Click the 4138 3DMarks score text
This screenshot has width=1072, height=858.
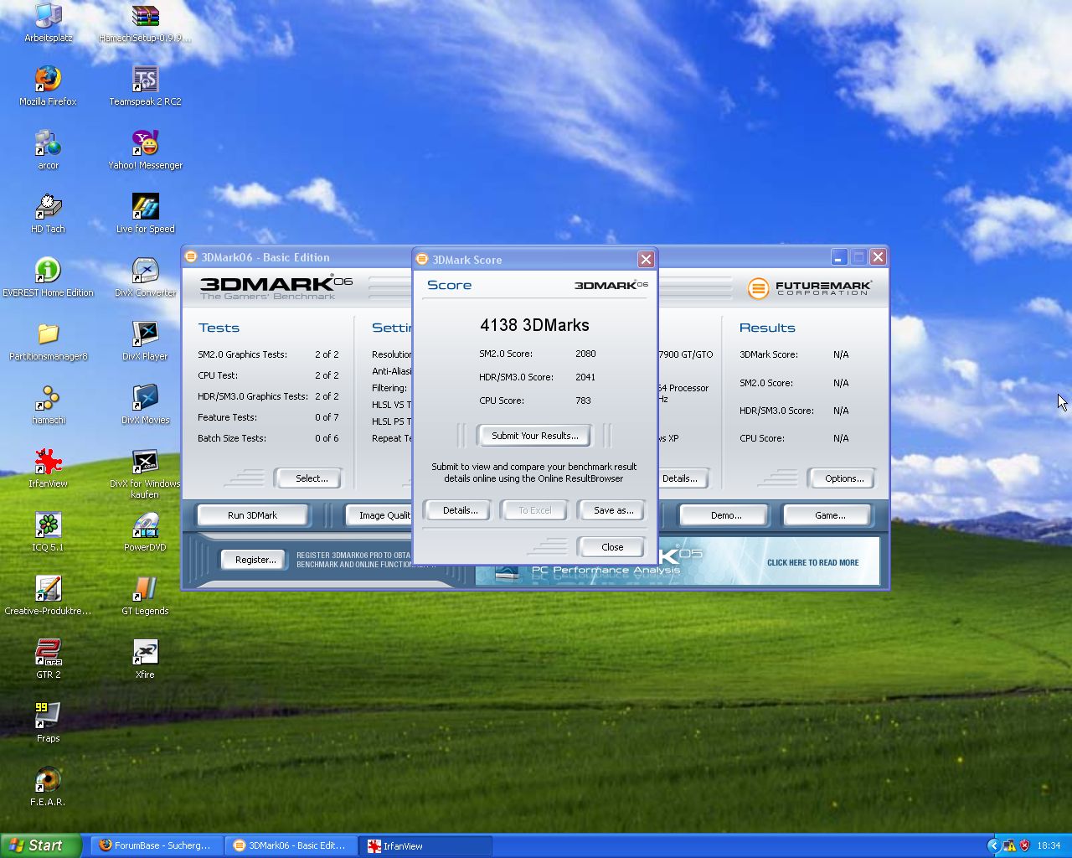pyautogui.click(x=534, y=325)
